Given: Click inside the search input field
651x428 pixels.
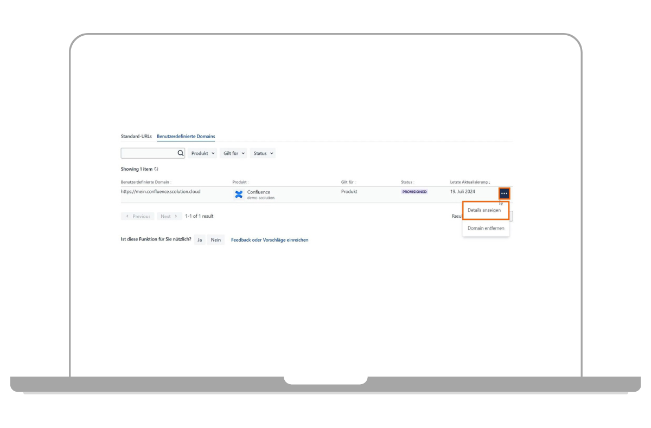Looking at the screenshot, I should [149, 153].
